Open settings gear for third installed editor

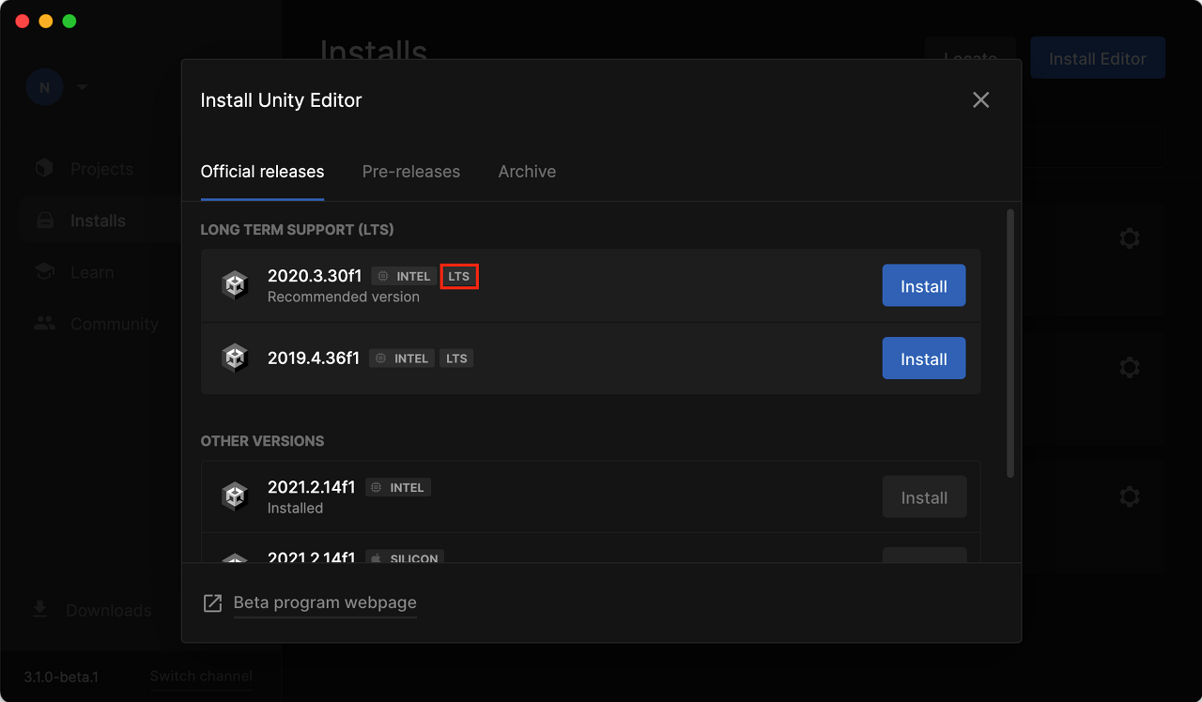[1130, 496]
